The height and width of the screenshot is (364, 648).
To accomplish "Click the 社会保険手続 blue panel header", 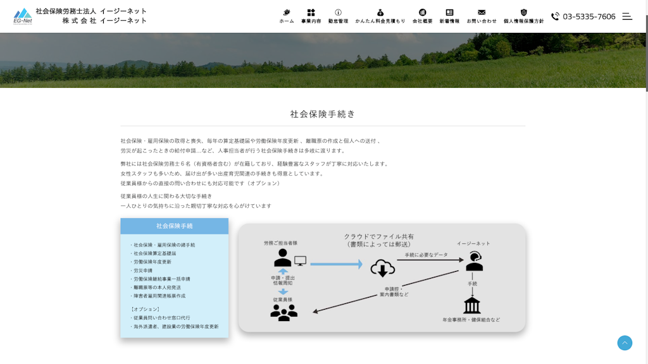I will 175,227.
